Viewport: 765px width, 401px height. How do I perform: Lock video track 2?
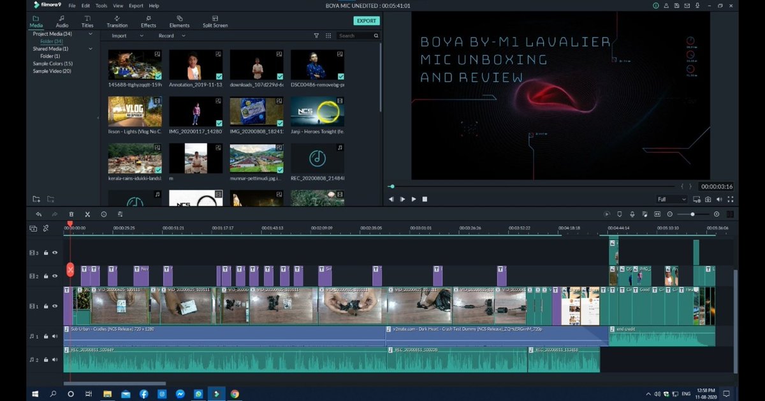pos(46,276)
